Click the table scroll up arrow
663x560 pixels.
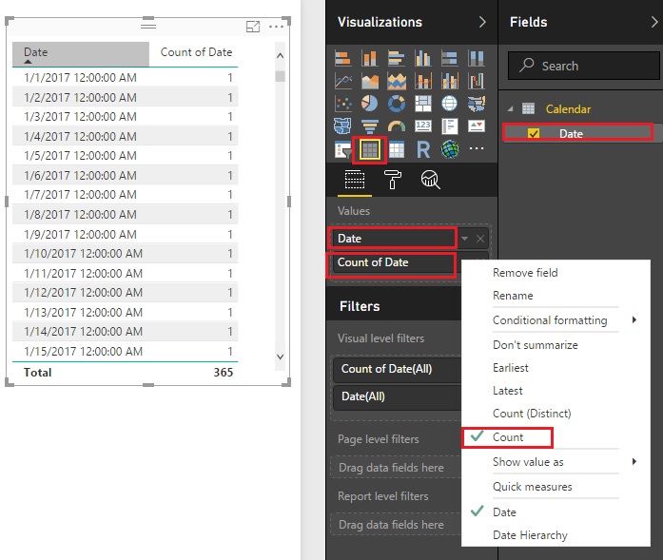(280, 55)
